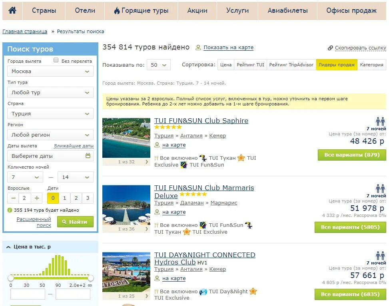
Task: Sort results by Лидеры продаж
Action: pyautogui.click(x=337, y=65)
